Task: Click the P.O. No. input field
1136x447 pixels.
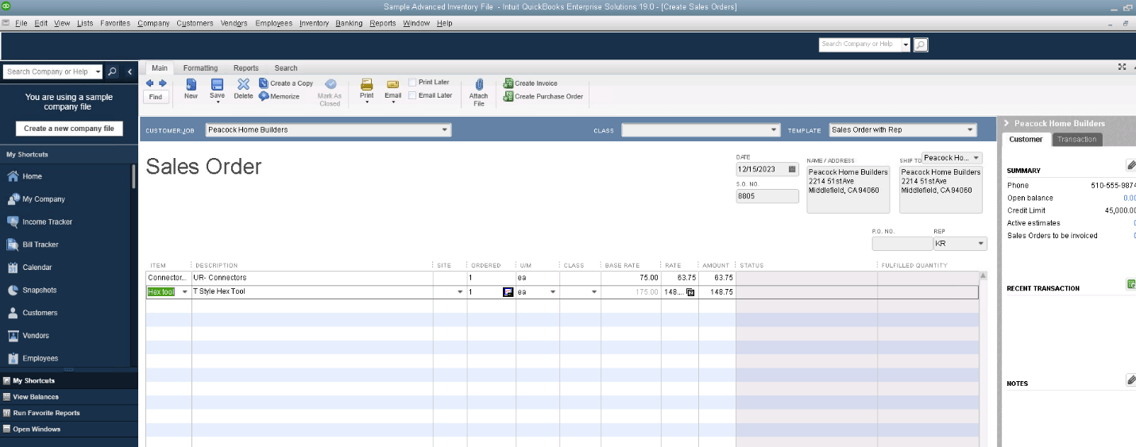Action: [901, 244]
